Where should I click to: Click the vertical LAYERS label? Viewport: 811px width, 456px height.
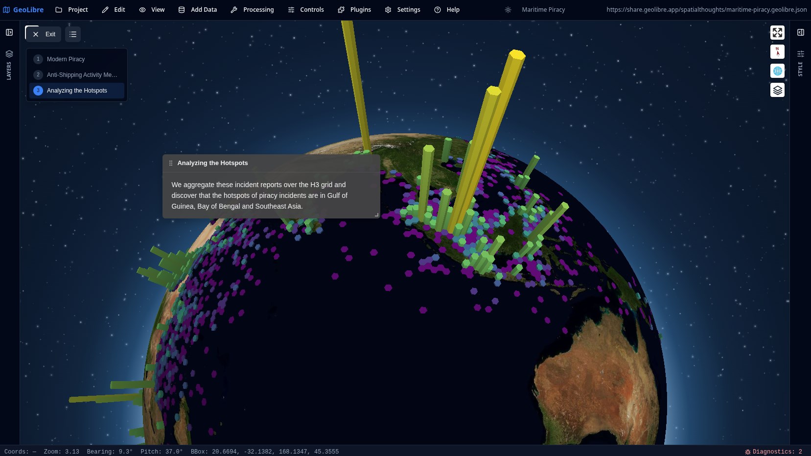tap(9, 71)
